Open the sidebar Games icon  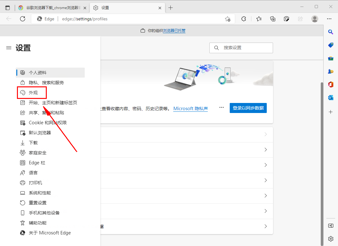331,71
